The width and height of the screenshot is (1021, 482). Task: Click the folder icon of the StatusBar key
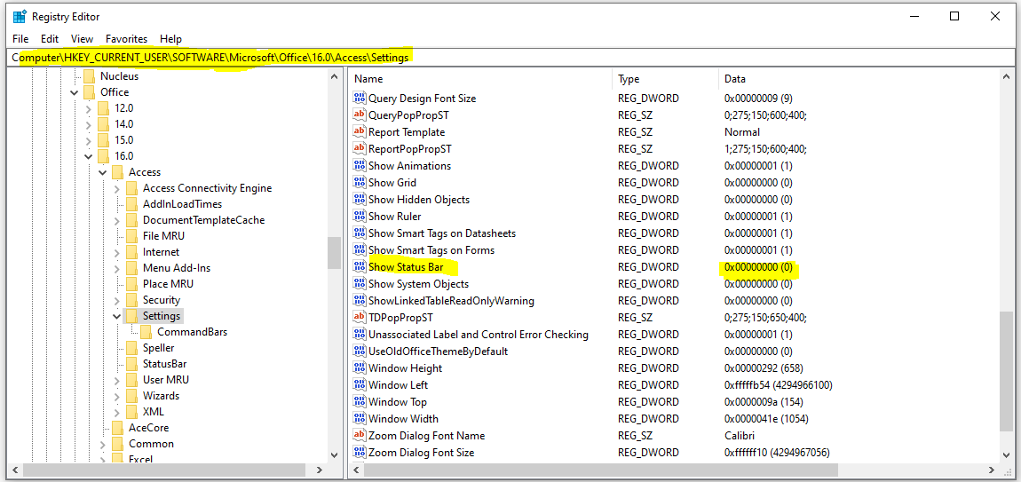pos(131,364)
